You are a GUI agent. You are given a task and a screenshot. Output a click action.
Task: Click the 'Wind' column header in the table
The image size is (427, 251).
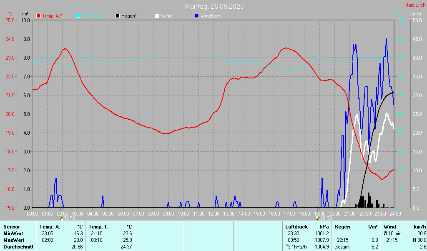click(390, 227)
